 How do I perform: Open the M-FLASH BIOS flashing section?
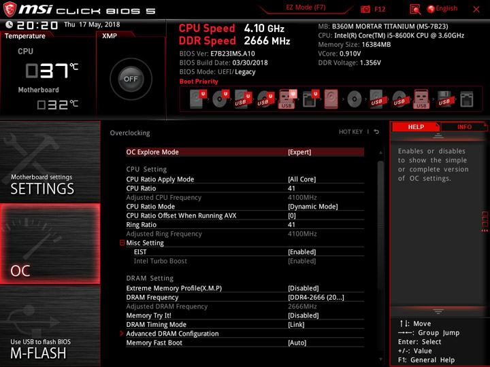point(50,326)
